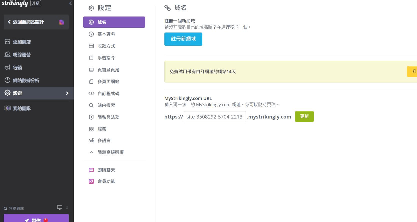Image resolution: width=417 pixels, height=222 pixels.
Task: Collapse the left sidebar with the arrow
Action: tap(70, 3)
